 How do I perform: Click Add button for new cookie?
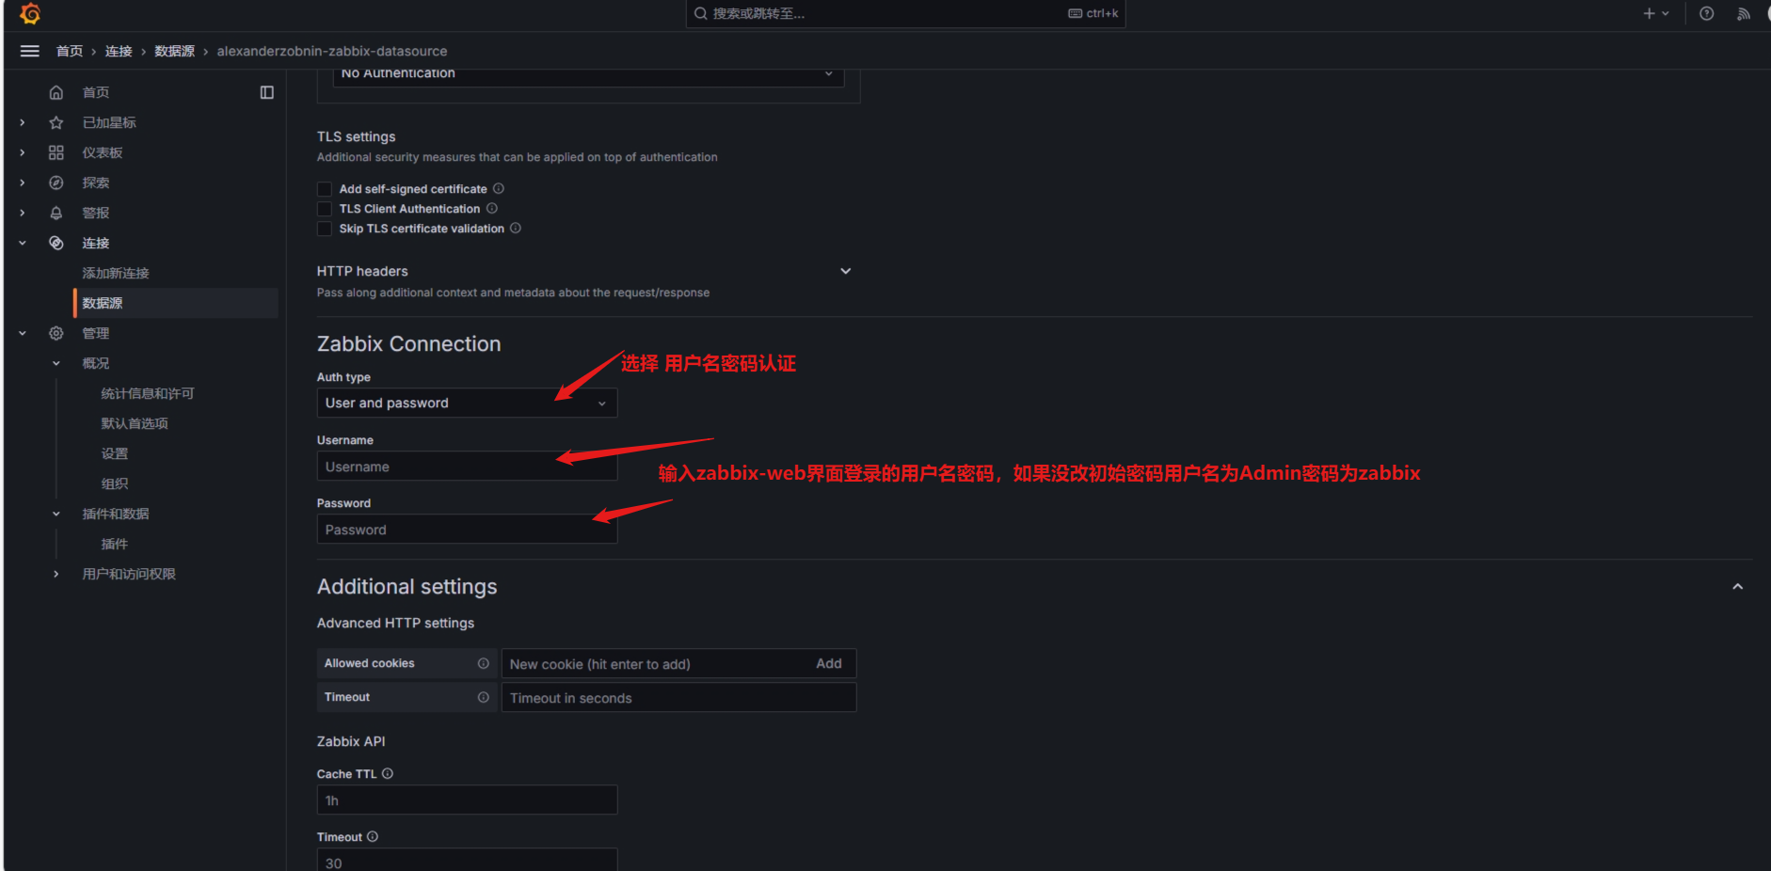tap(829, 663)
